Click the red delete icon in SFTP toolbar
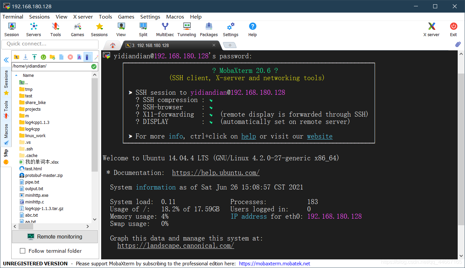Viewport: 465px width, 268px height. coord(70,57)
